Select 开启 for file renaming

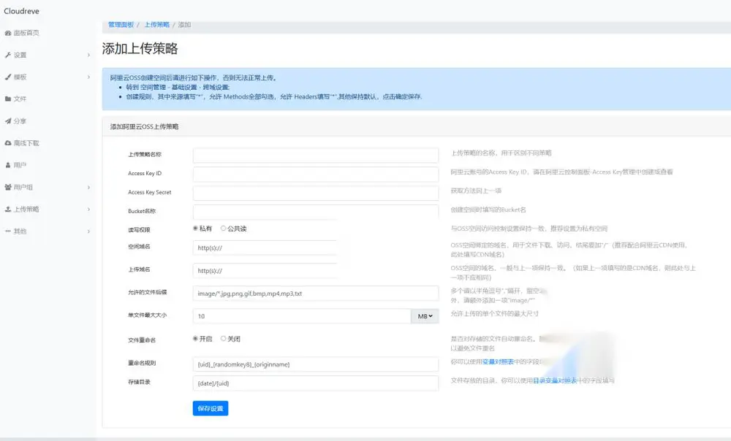coord(195,339)
